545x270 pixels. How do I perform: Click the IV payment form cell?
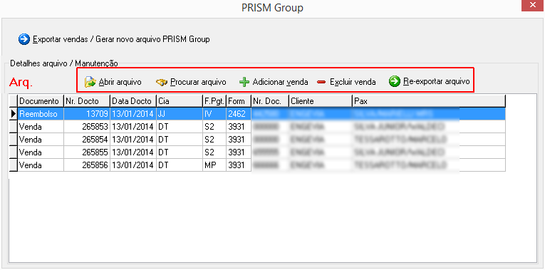[x=214, y=114]
